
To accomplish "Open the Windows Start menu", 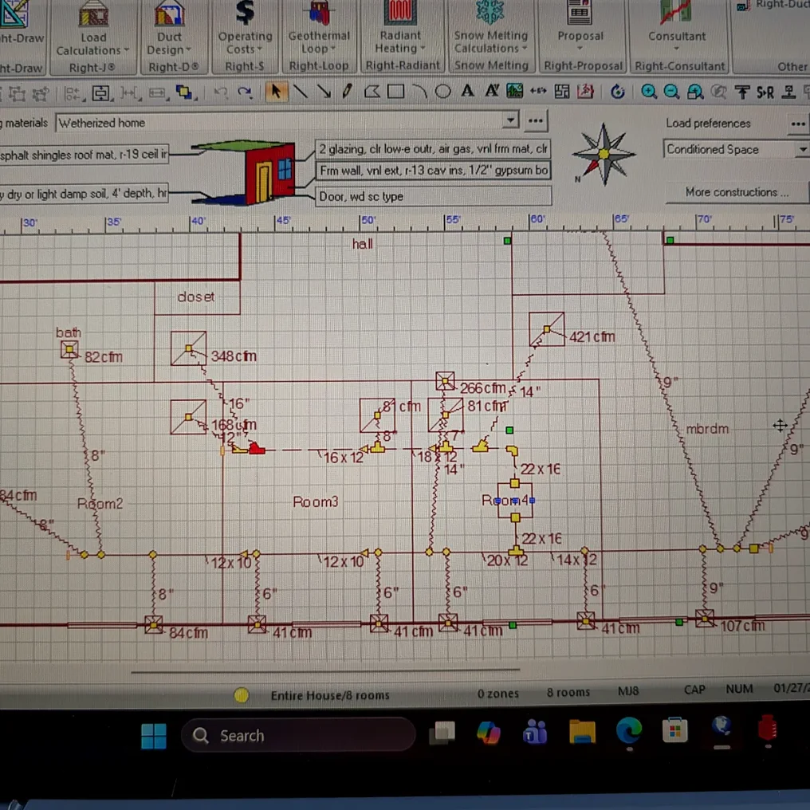I will coord(154,736).
